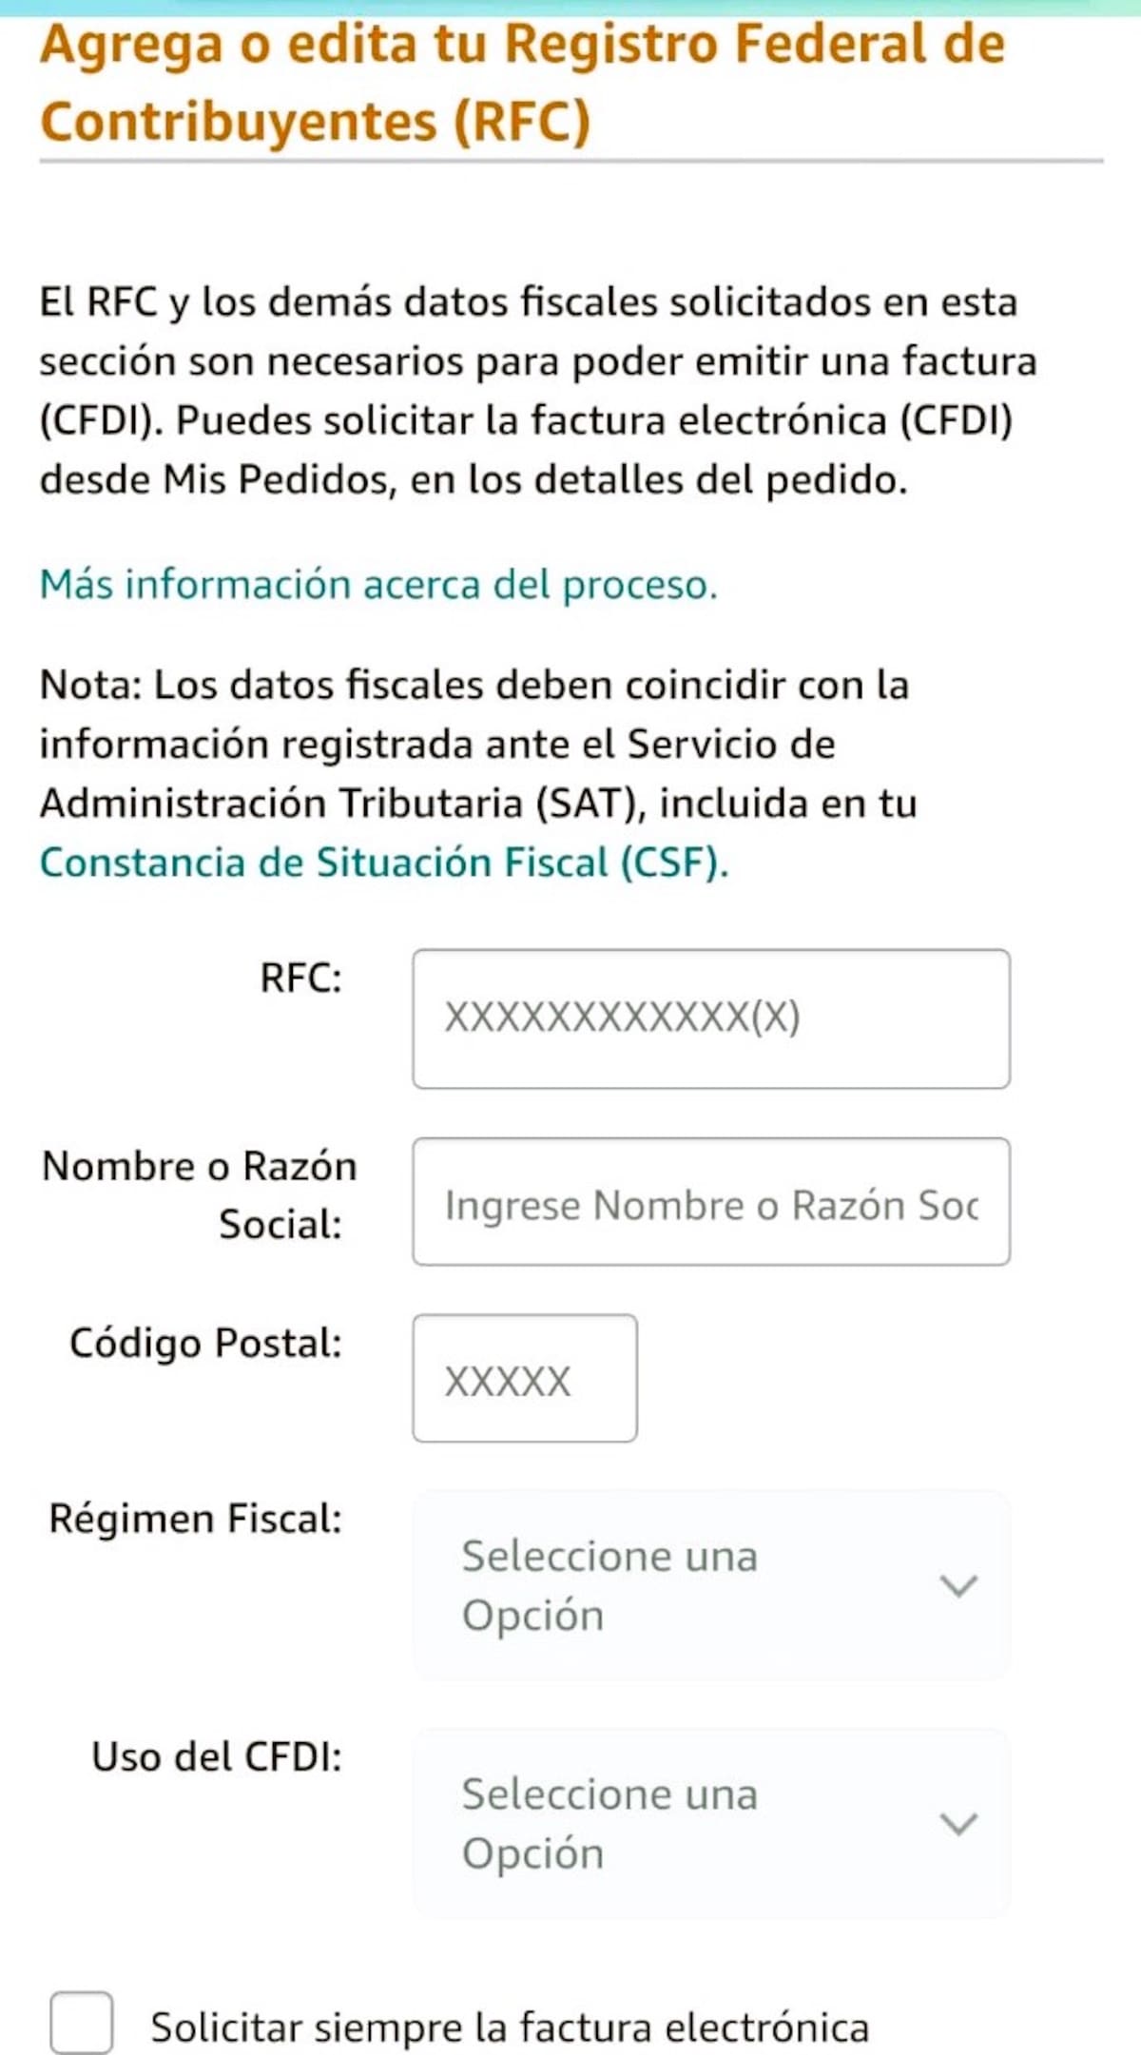This screenshot has width=1141, height=2055.
Task: Click the Código Postal: label
Action: [x=205, y=1343]
